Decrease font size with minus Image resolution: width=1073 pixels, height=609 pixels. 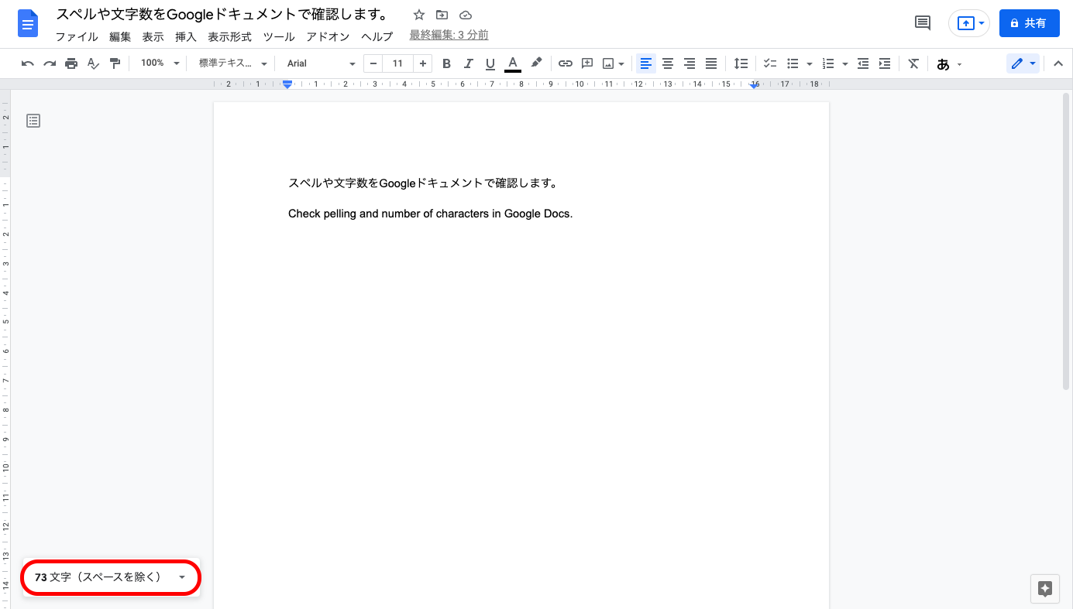point(373,63)
